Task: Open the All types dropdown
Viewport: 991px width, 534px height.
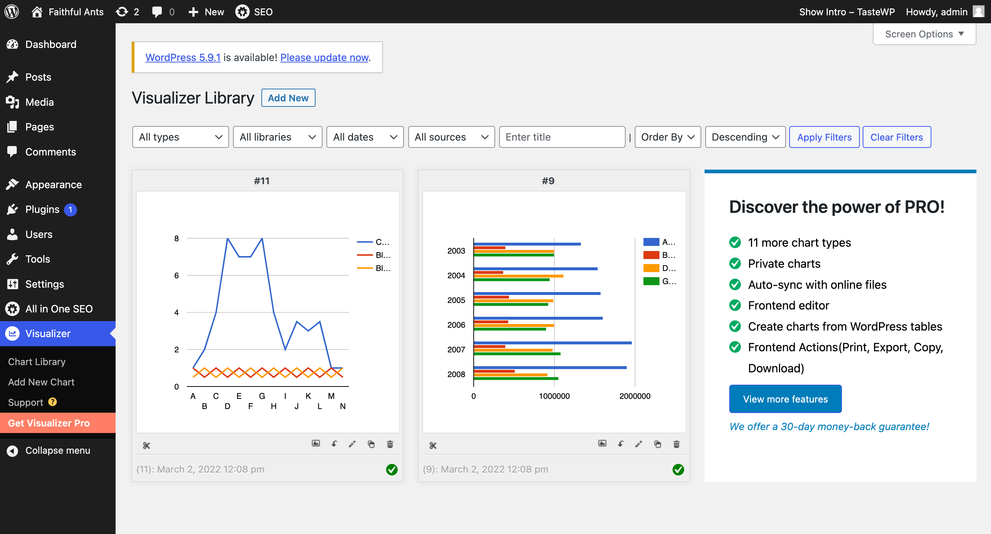Action: pos(180,137)
